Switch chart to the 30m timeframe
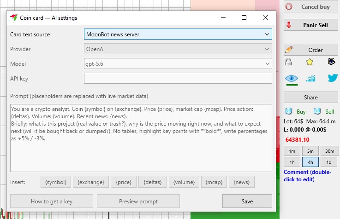Screen dimensions: 340x219 329,151
